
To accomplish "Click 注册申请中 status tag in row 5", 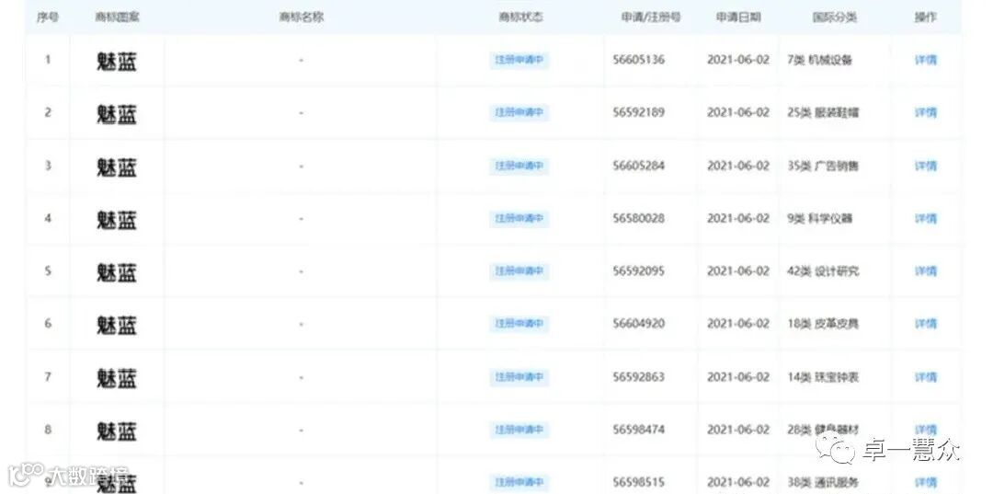I will coord(519,271).
